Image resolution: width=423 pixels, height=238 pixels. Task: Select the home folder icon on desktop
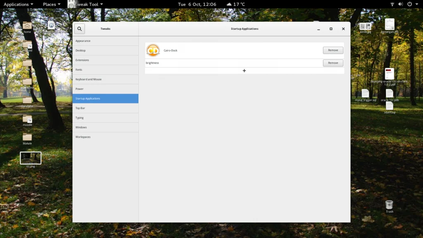tap(27, 26)
